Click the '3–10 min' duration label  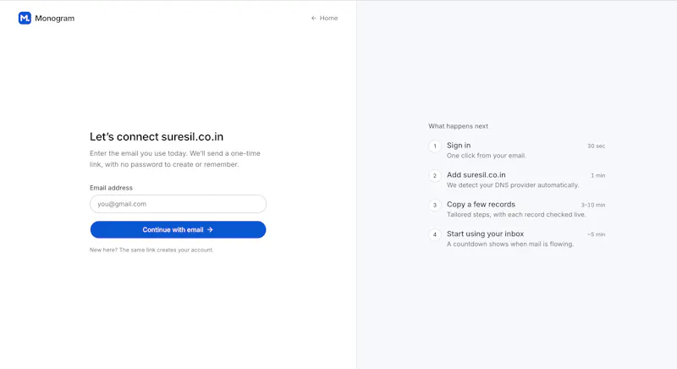(x=593, y=205)
